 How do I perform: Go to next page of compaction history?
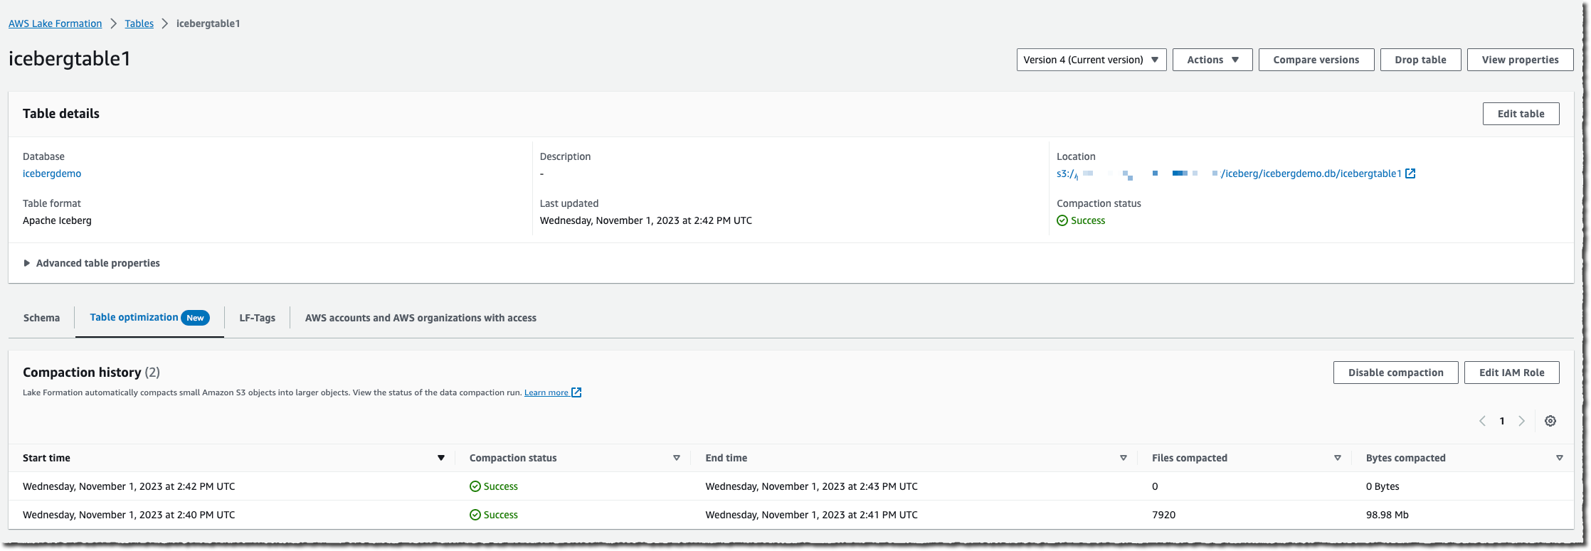(x=1522, y=421)
